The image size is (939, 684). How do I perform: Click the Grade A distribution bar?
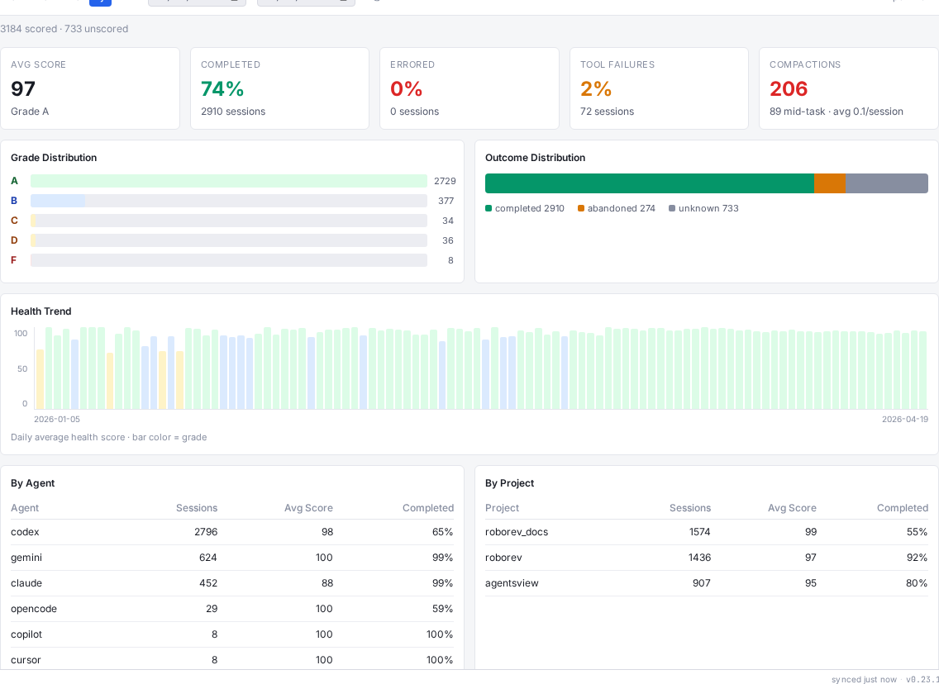click(230, 180)
